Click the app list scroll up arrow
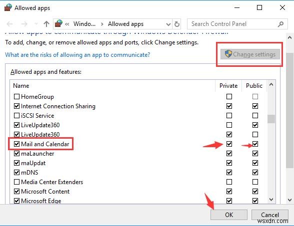 271,85
